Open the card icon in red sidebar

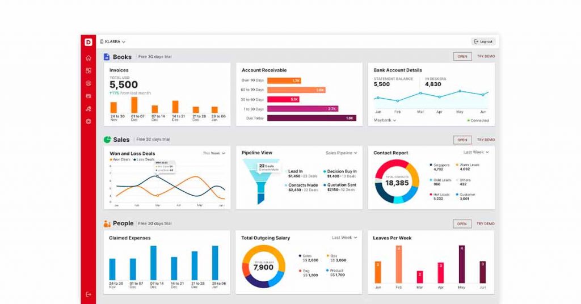click(88, 96)
